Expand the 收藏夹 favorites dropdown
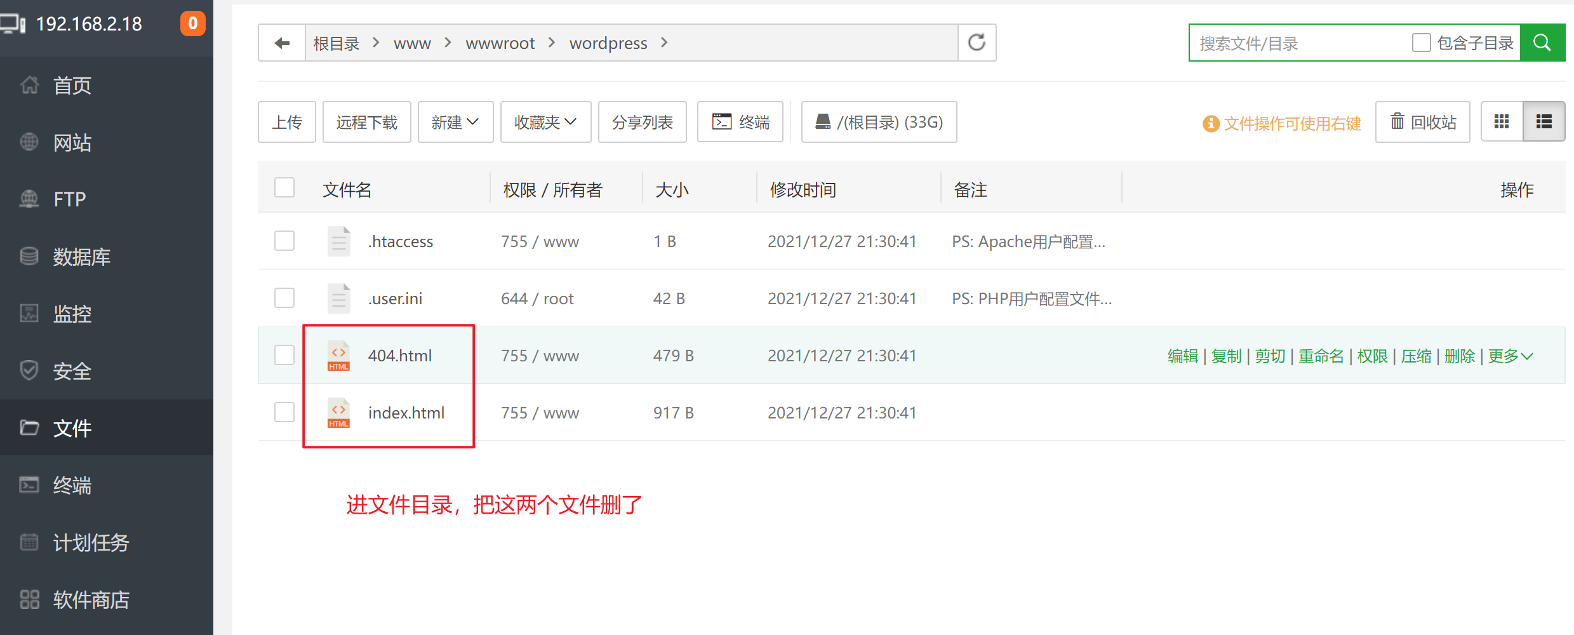The width and height of the screenshot is (1574, 635). coord(545,122)
